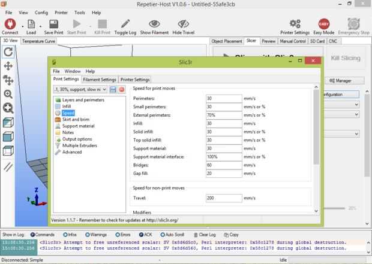Click the Save Print floppy icon
The image size is (372, 264).
click(x=53, y=24)
